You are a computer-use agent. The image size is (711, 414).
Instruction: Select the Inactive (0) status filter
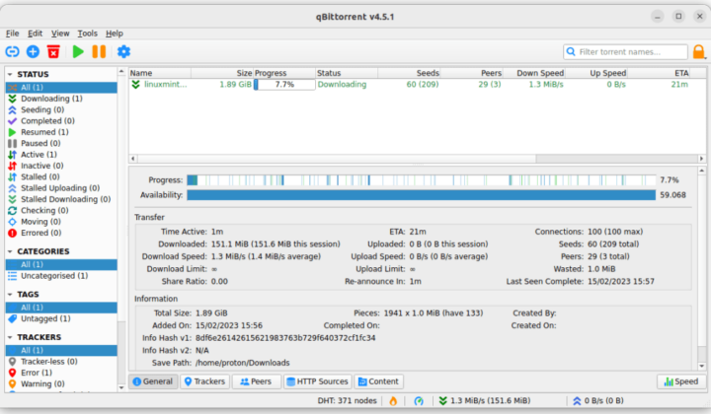tap(61, 166)
